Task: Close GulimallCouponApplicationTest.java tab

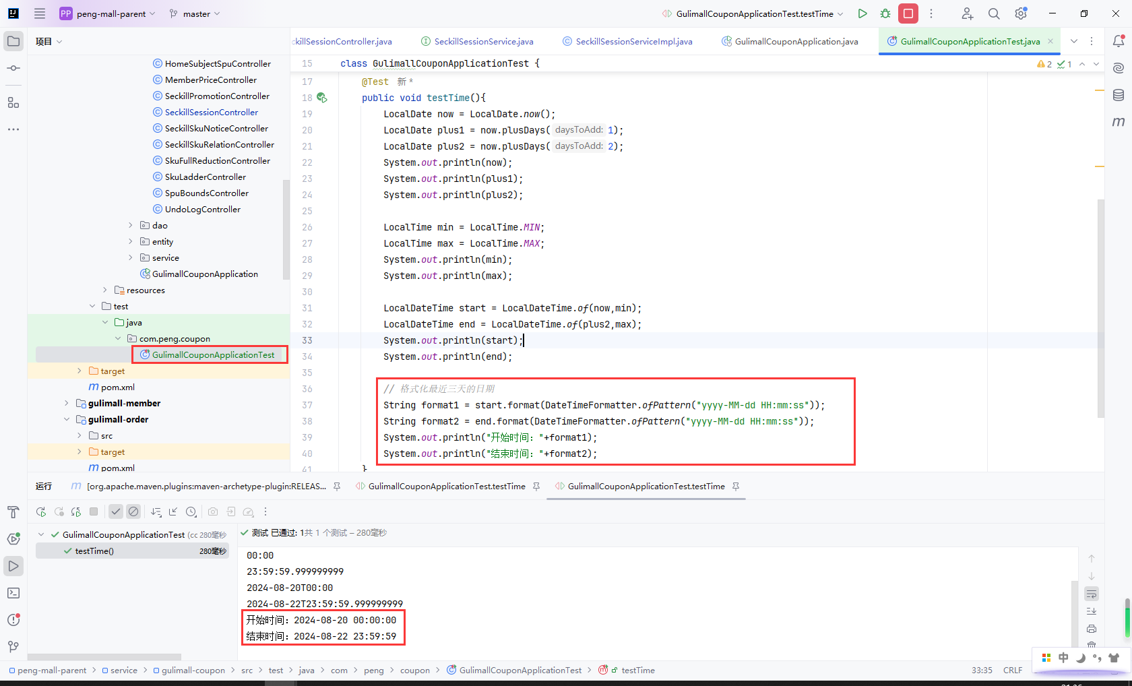Action: 1050,41
